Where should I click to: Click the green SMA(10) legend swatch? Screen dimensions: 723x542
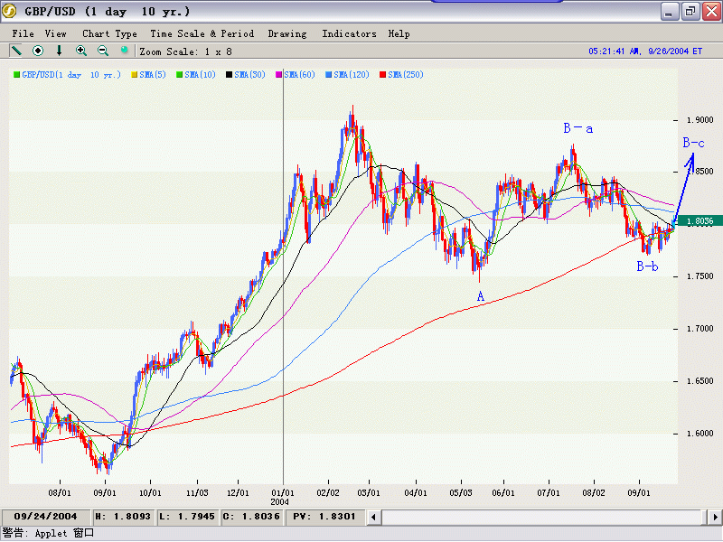click(179, 75)
